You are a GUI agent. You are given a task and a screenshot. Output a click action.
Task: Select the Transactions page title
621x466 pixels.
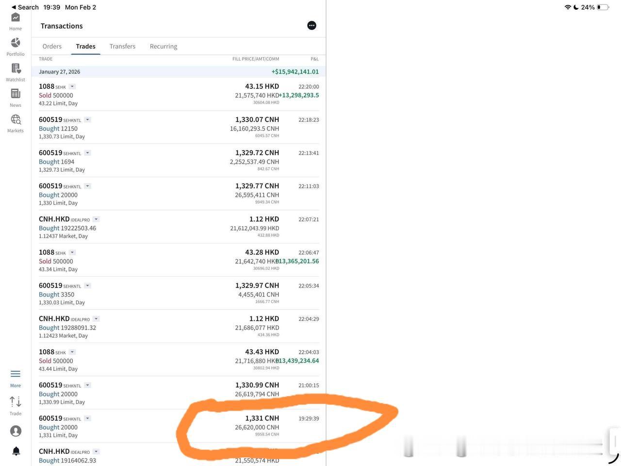click(62, 26)
